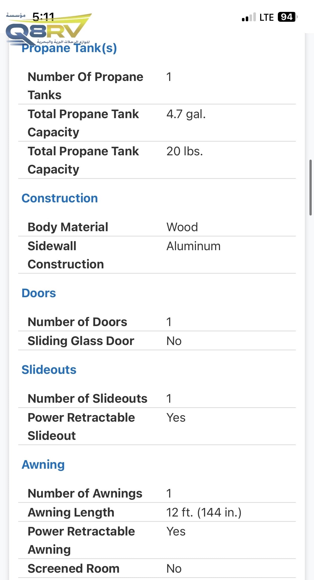The width and height of the screenshot is (314, 580).
Task: Tap the battery 94 indicator
Action: point(287,17)
